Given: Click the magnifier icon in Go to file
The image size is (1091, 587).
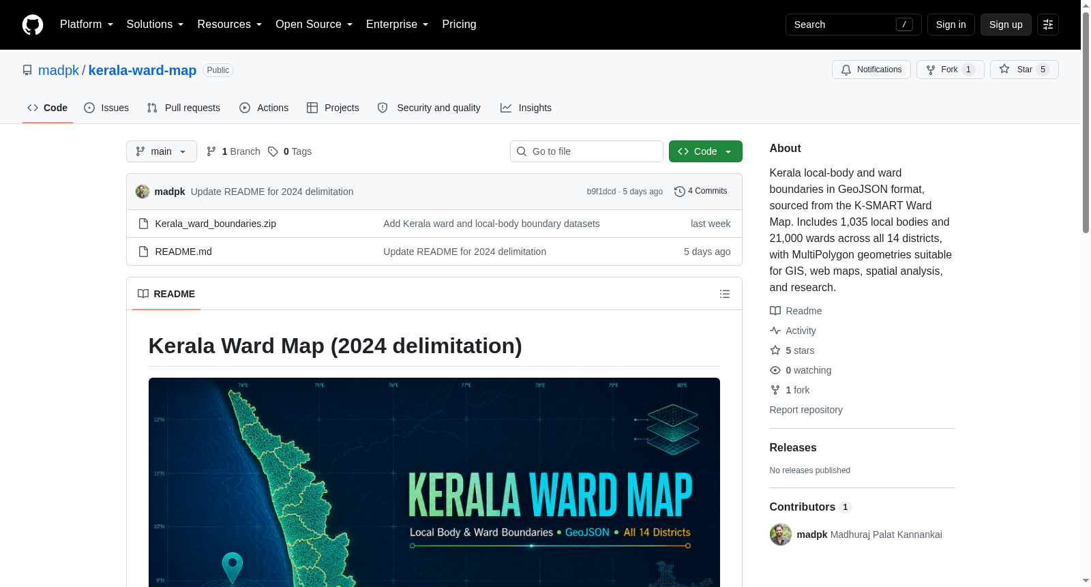Looking at the screenshot, I should pos(522,151).
